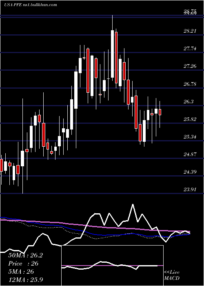Click the '<<Live MACD' label
204x286 pixels.
point(172,275)
